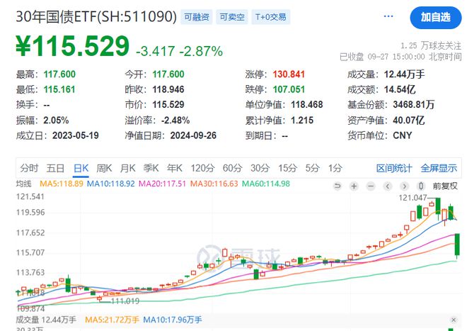Viewport: 467px width, 331px height.
Task: Click the 单位净值 value 118.468
Action: point(307,104)
